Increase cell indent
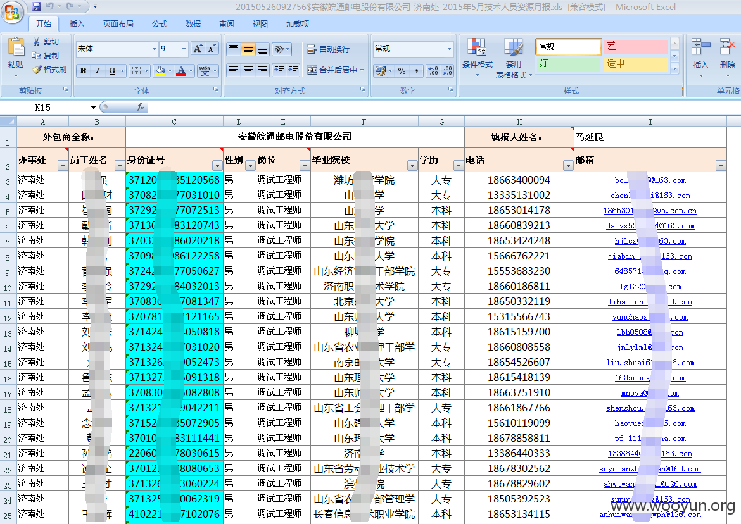741x524 pixels. click(x=293, y=70)
